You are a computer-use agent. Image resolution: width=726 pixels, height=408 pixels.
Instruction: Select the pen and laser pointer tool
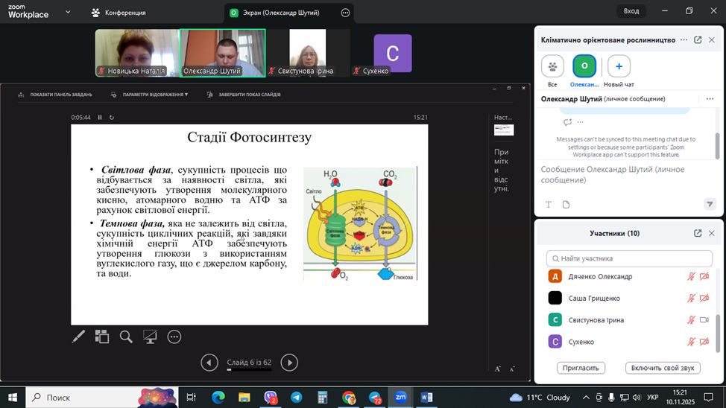tap(78, 337)
